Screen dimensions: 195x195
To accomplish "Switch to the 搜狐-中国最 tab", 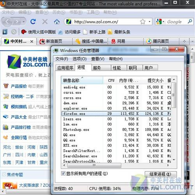I will click(x=90, y=41).
